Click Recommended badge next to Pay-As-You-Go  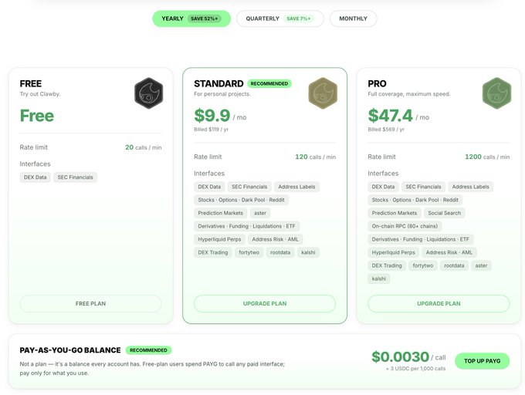point(149,350)
